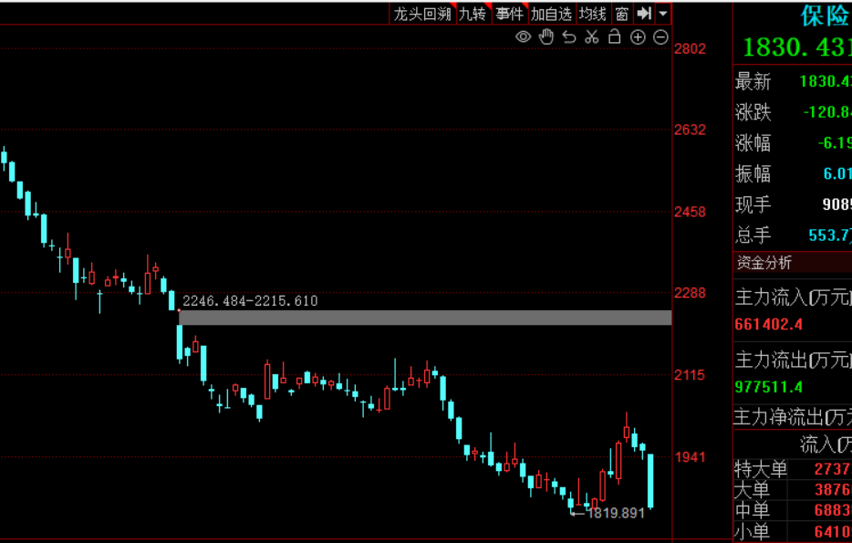The image size is (852, 543).
Task: Click the 加自选 button
Action: tap(551, 14)
